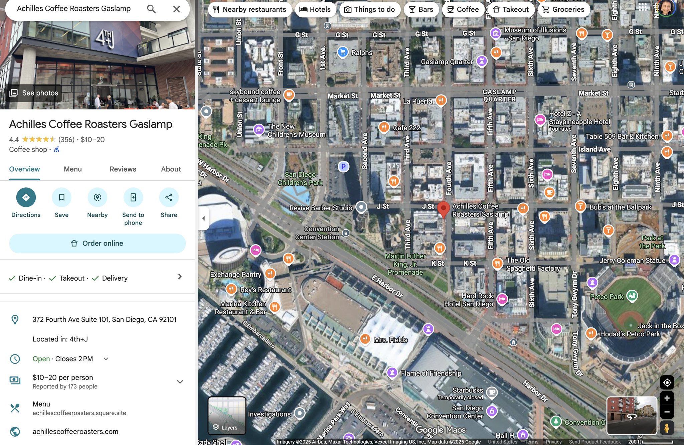Select the Ralphs shopping marker
The height and width of the screenshot is (445, 684).
[x=342, y=52]
